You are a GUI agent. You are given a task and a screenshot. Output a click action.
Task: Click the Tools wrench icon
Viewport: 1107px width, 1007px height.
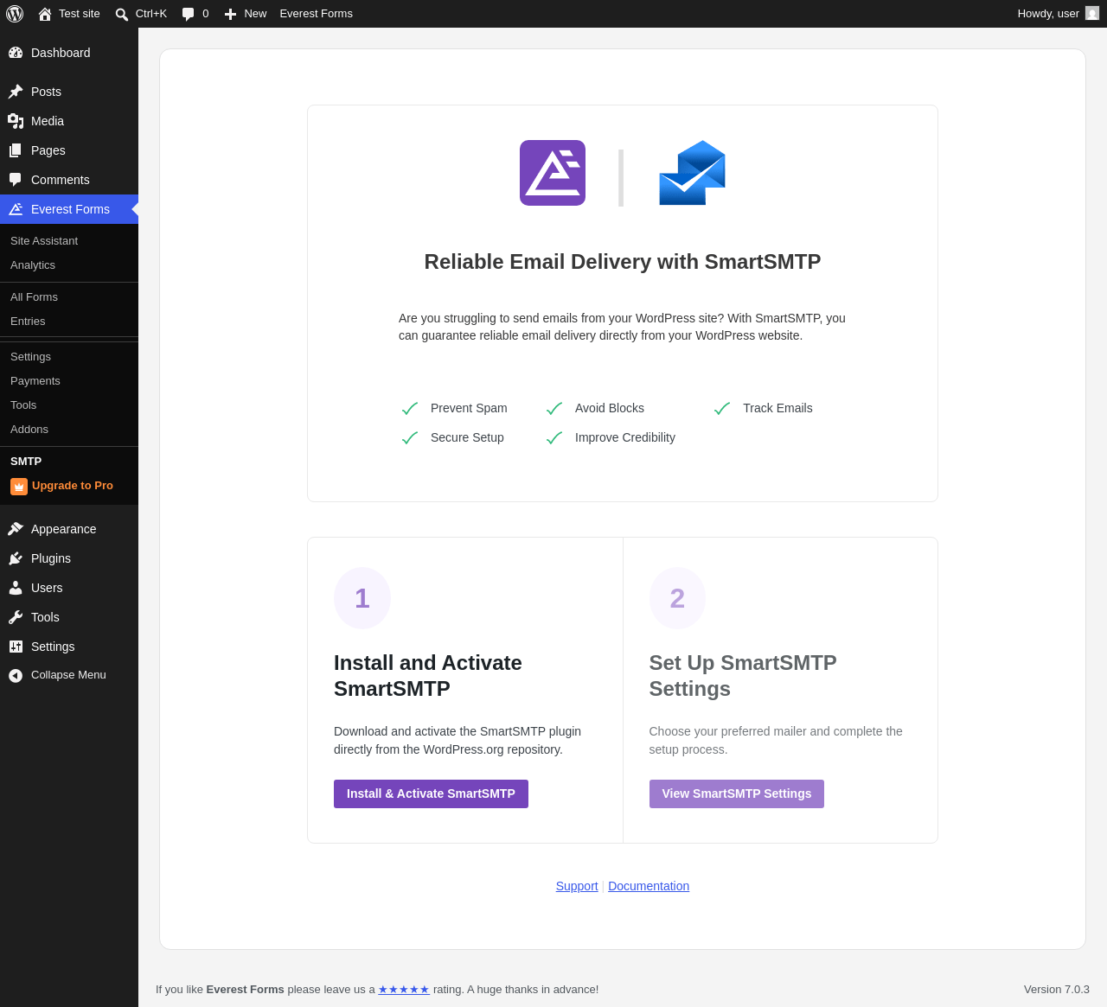point(16,617)
